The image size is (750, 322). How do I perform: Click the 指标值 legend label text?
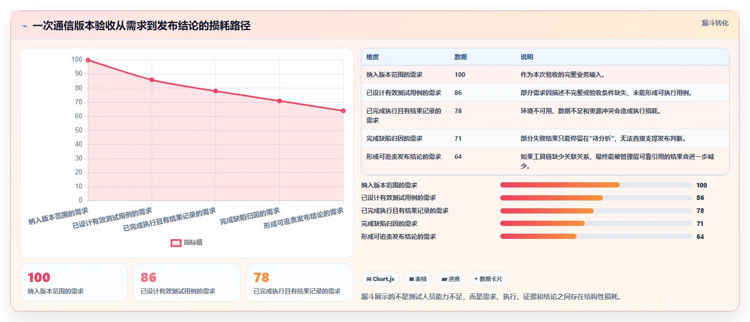tap(193, 243)
